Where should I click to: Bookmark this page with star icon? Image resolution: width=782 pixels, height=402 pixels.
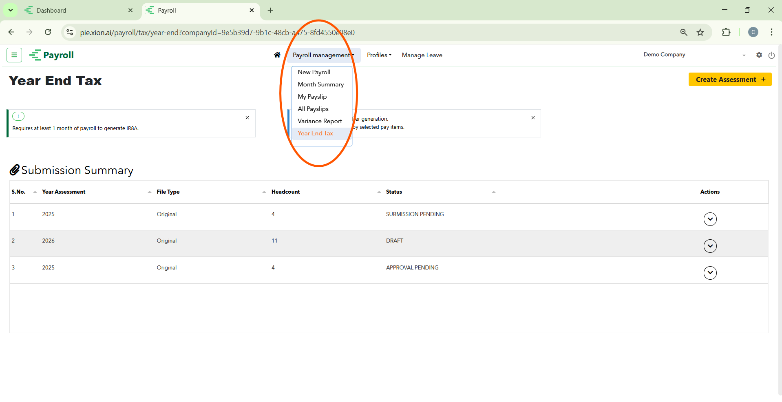700,33
